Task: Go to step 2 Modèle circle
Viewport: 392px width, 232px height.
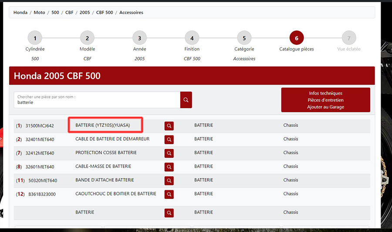Action: (87, 38)
